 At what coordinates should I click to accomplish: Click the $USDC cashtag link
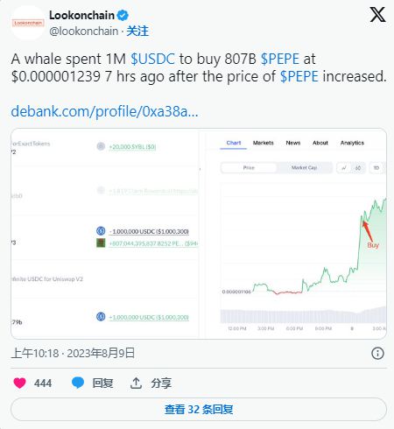point(152,59)
